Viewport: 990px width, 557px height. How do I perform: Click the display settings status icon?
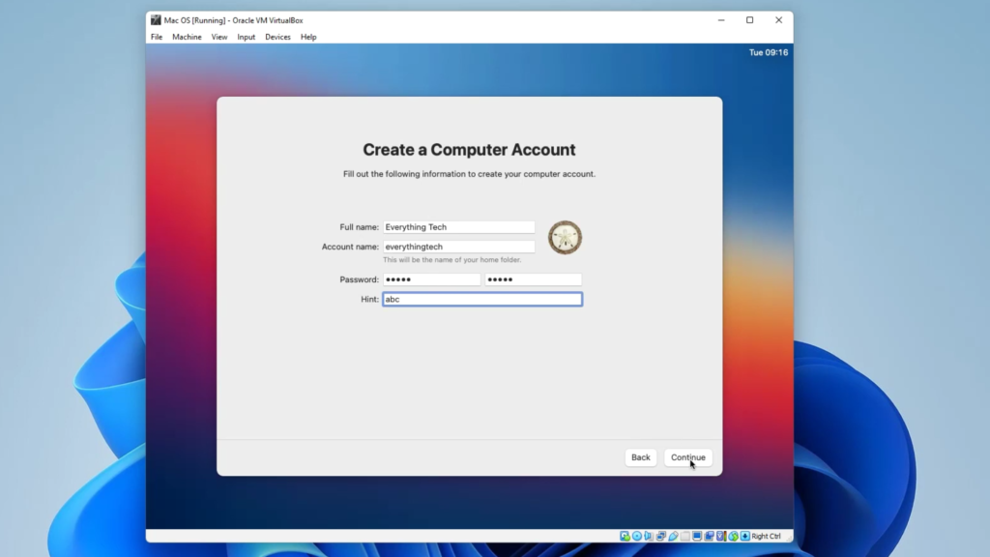(x=697, y=536)
